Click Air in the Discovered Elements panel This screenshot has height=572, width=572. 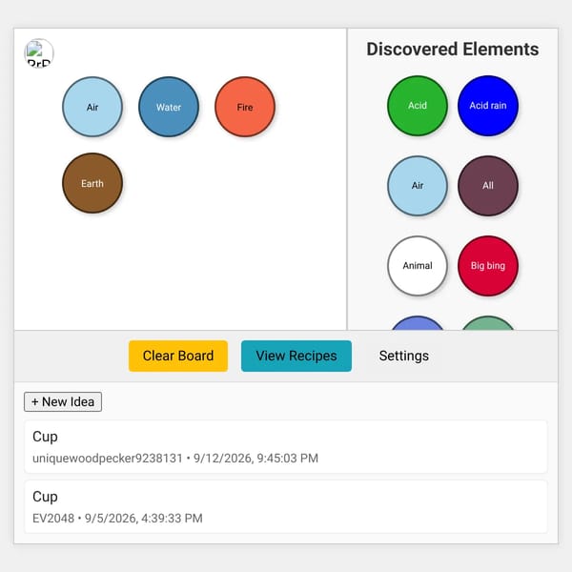[418, 186]
